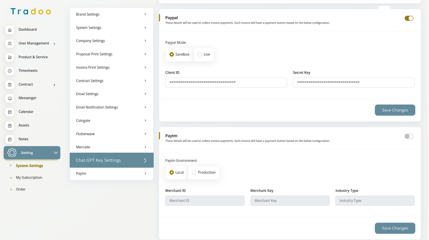Open Timesheets using the clock icon
429x240 pixels.
[10, 71]
